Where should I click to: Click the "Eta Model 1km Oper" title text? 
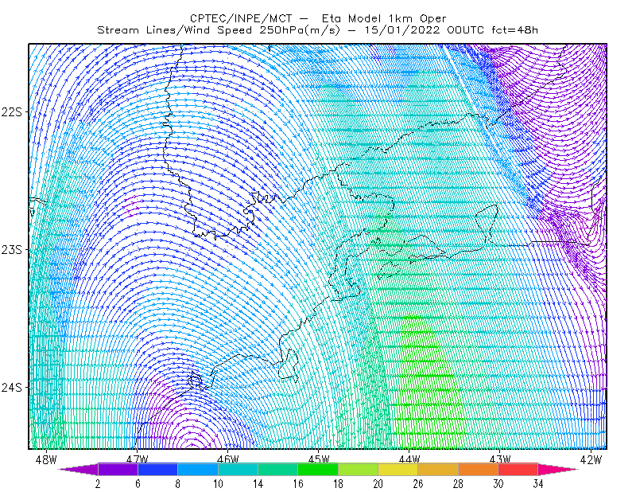[x=384, y=18]
